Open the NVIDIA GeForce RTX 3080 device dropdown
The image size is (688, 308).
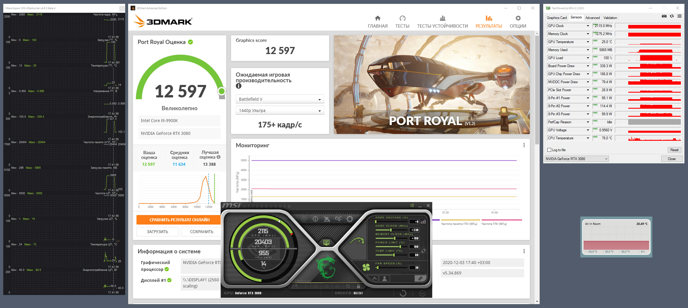pos(577,159)
